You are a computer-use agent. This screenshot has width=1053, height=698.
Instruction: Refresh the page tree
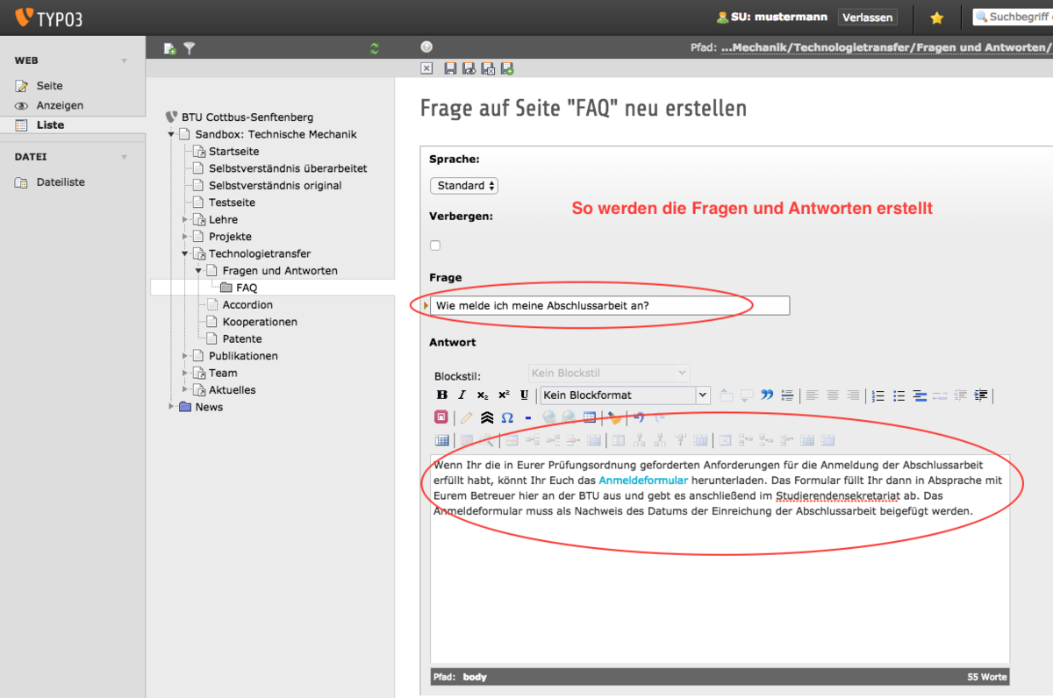pos(375,49)
